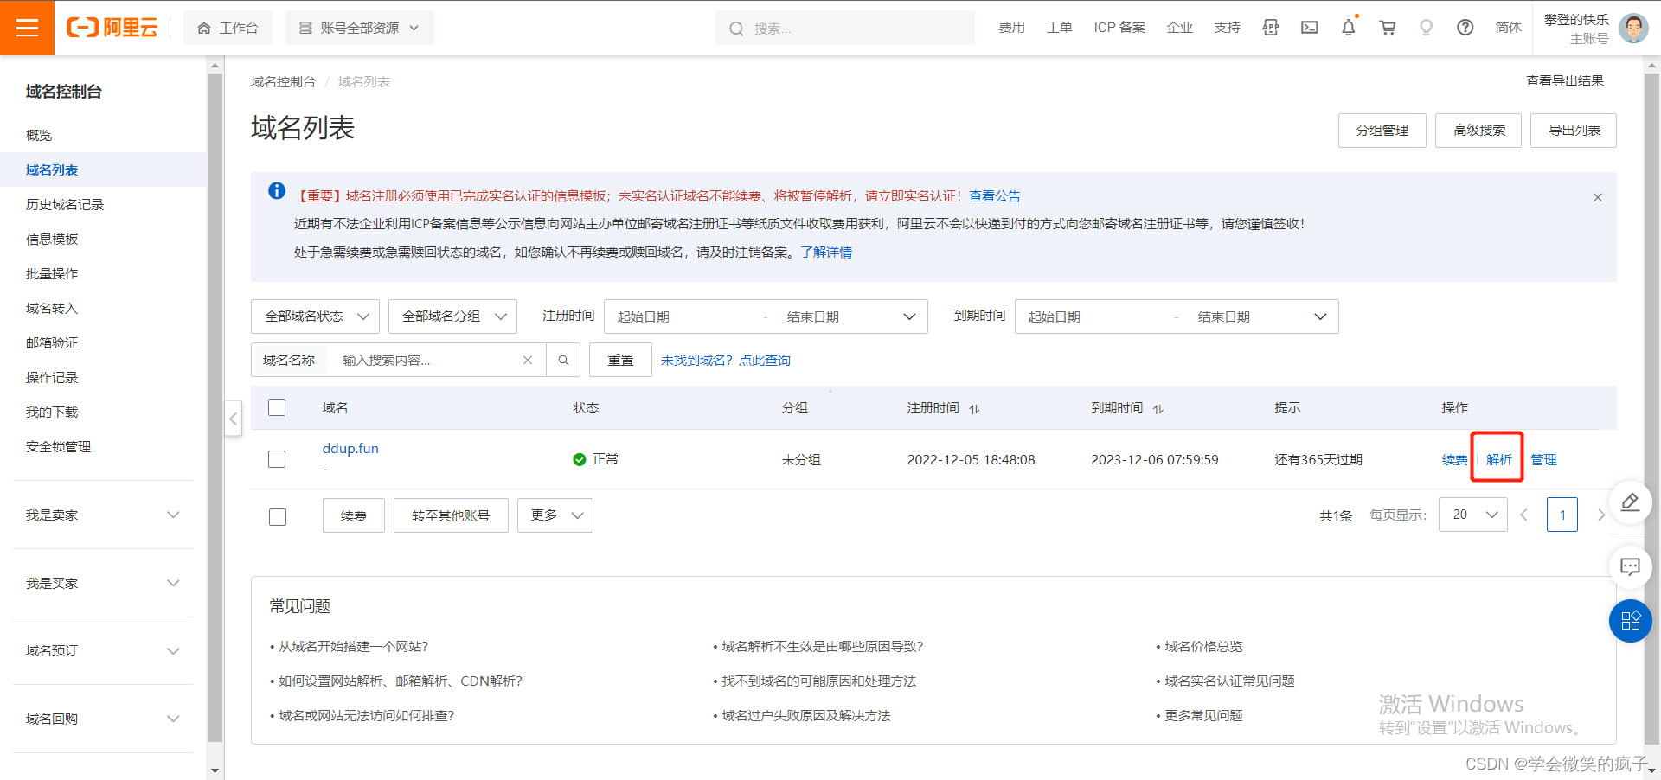
Task: Click 续费 link in ddup.fun row
Action: click(x=1454, y=459)
